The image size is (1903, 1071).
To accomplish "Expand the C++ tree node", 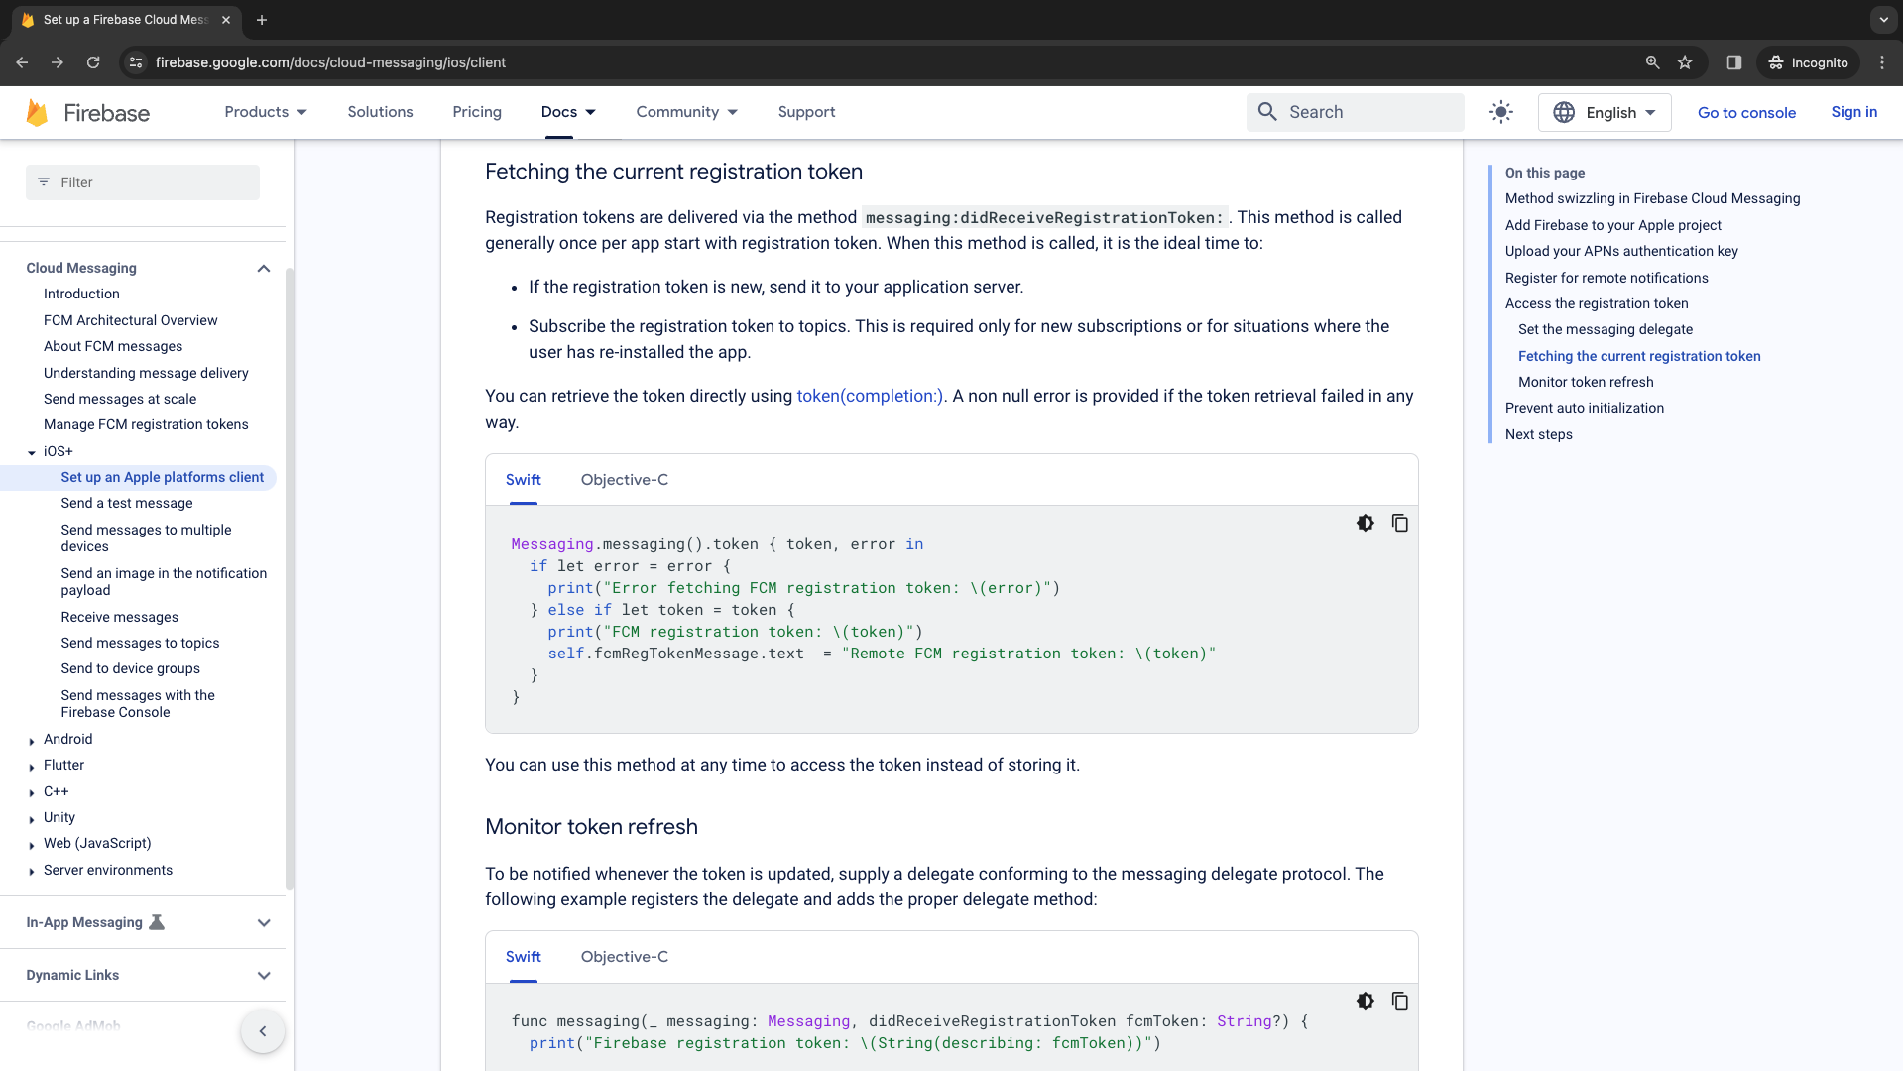I will (32, 793).
